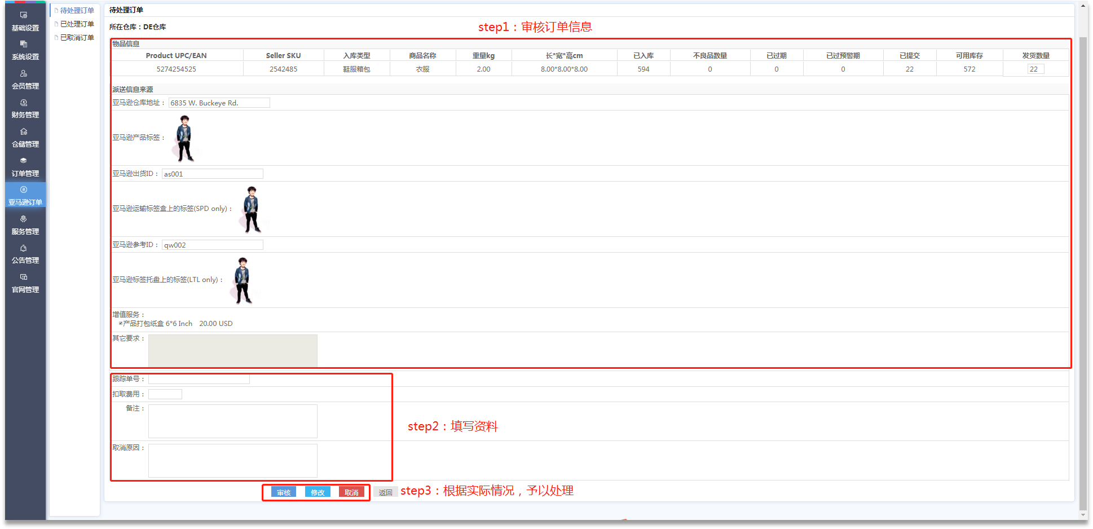Click the 亚马逊产品标签 product label image
Screen dimensions: 1093x529
coord(184,138)
